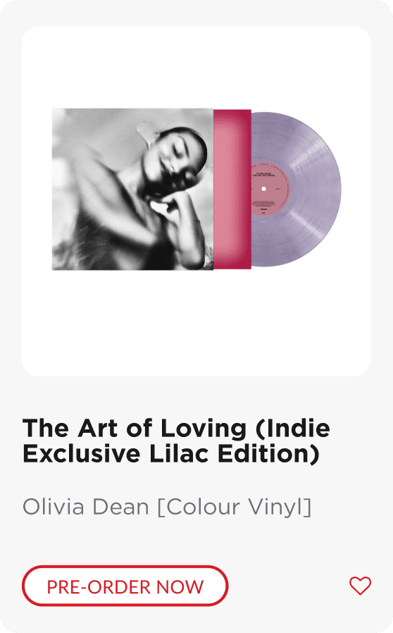This screenshot has width=393, height=633.
Task: Click the "Exclusive Lilac Edition)" title line
Action: click(x=171, y=454)
